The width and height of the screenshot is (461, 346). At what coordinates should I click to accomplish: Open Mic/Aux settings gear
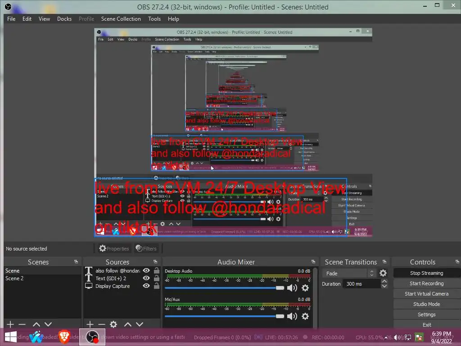click(x=306, y=316)
